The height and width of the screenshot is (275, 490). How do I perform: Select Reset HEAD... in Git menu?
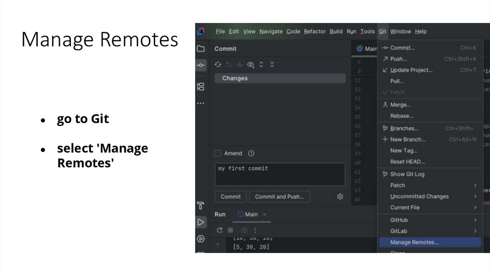tap(430, 162)
